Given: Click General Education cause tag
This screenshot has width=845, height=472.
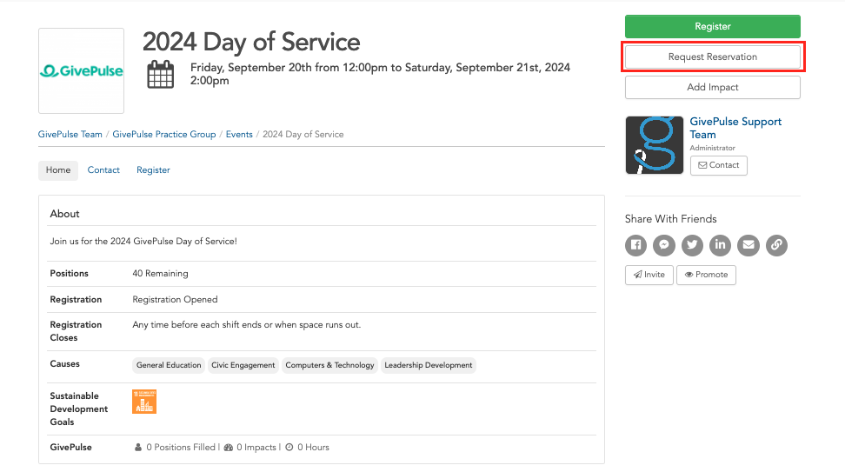Looking at the screenshot, I should click(169, 365).
